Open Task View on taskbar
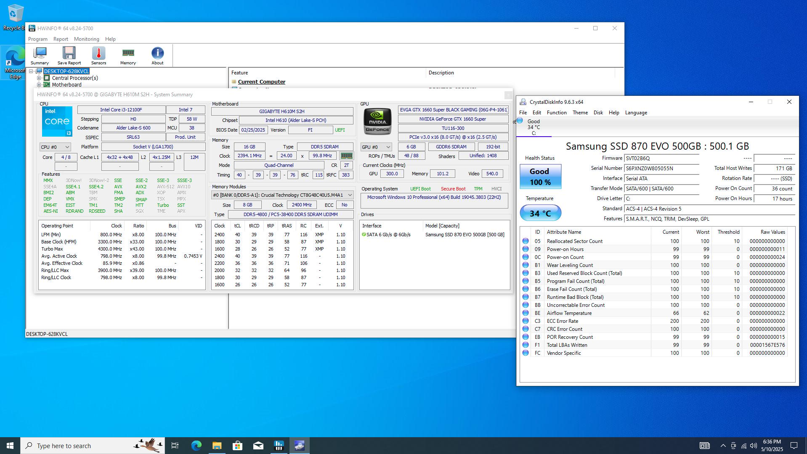The width and height of the screenshot is (807, 454). pyautogui.click(x=175, y=446)
